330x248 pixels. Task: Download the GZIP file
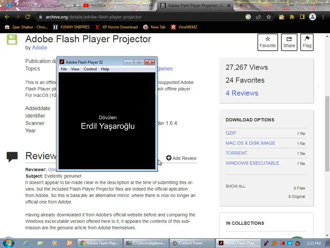click(231, 133)
